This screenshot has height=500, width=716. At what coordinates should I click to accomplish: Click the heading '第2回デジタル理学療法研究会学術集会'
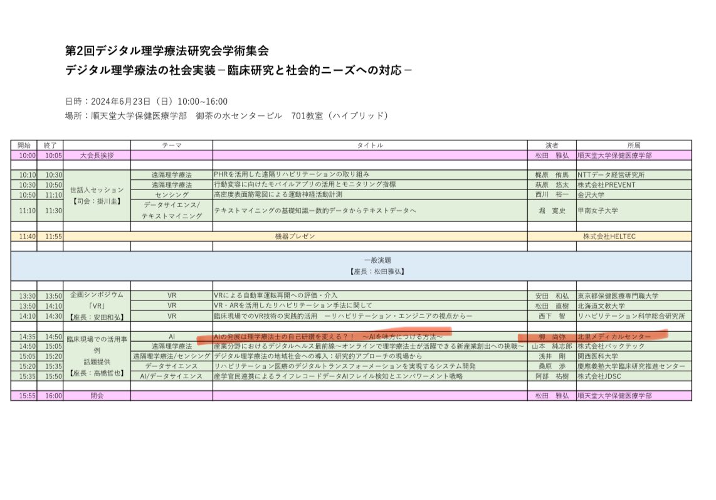(167, 50)
